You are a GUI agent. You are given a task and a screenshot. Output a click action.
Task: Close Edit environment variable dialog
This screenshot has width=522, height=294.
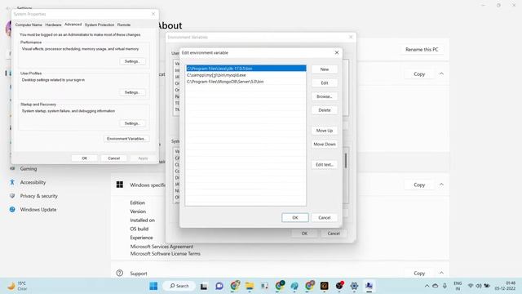tap(337, 52)
